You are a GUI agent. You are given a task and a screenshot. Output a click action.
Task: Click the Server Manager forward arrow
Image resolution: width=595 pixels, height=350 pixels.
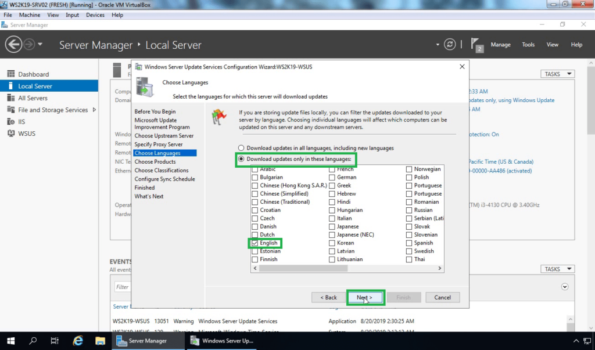point(29,44)
